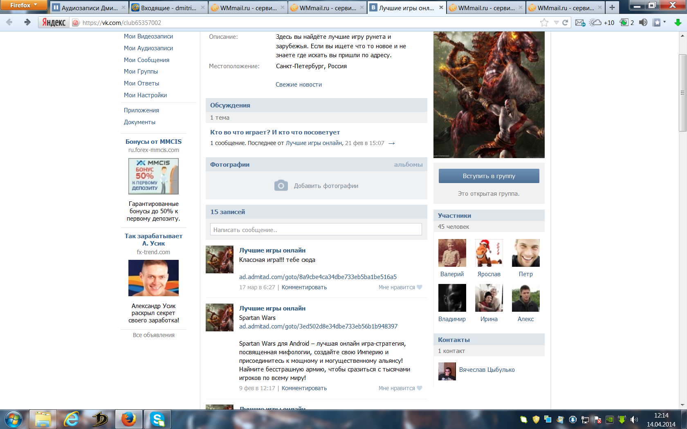The height and width of the screenshot is (429, 687).
Task: Click 'Комментировать' under 17 мар post
Action: (304, 287)
